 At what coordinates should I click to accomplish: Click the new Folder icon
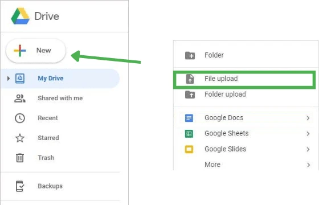(x=190, y=55)
